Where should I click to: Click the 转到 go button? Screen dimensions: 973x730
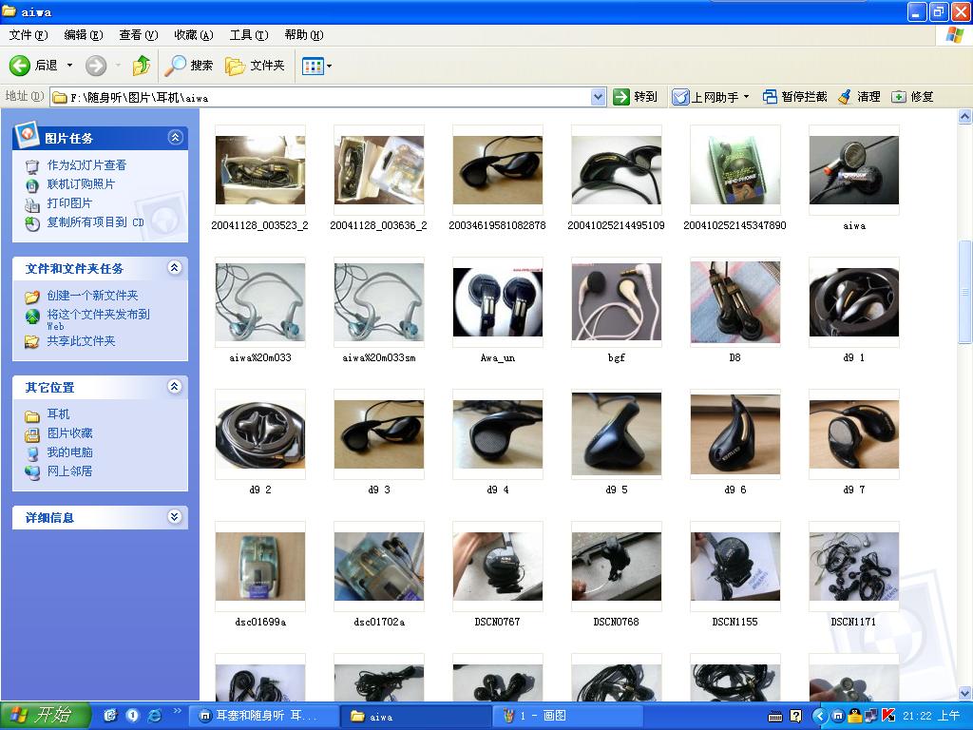(x=635, y=97)
